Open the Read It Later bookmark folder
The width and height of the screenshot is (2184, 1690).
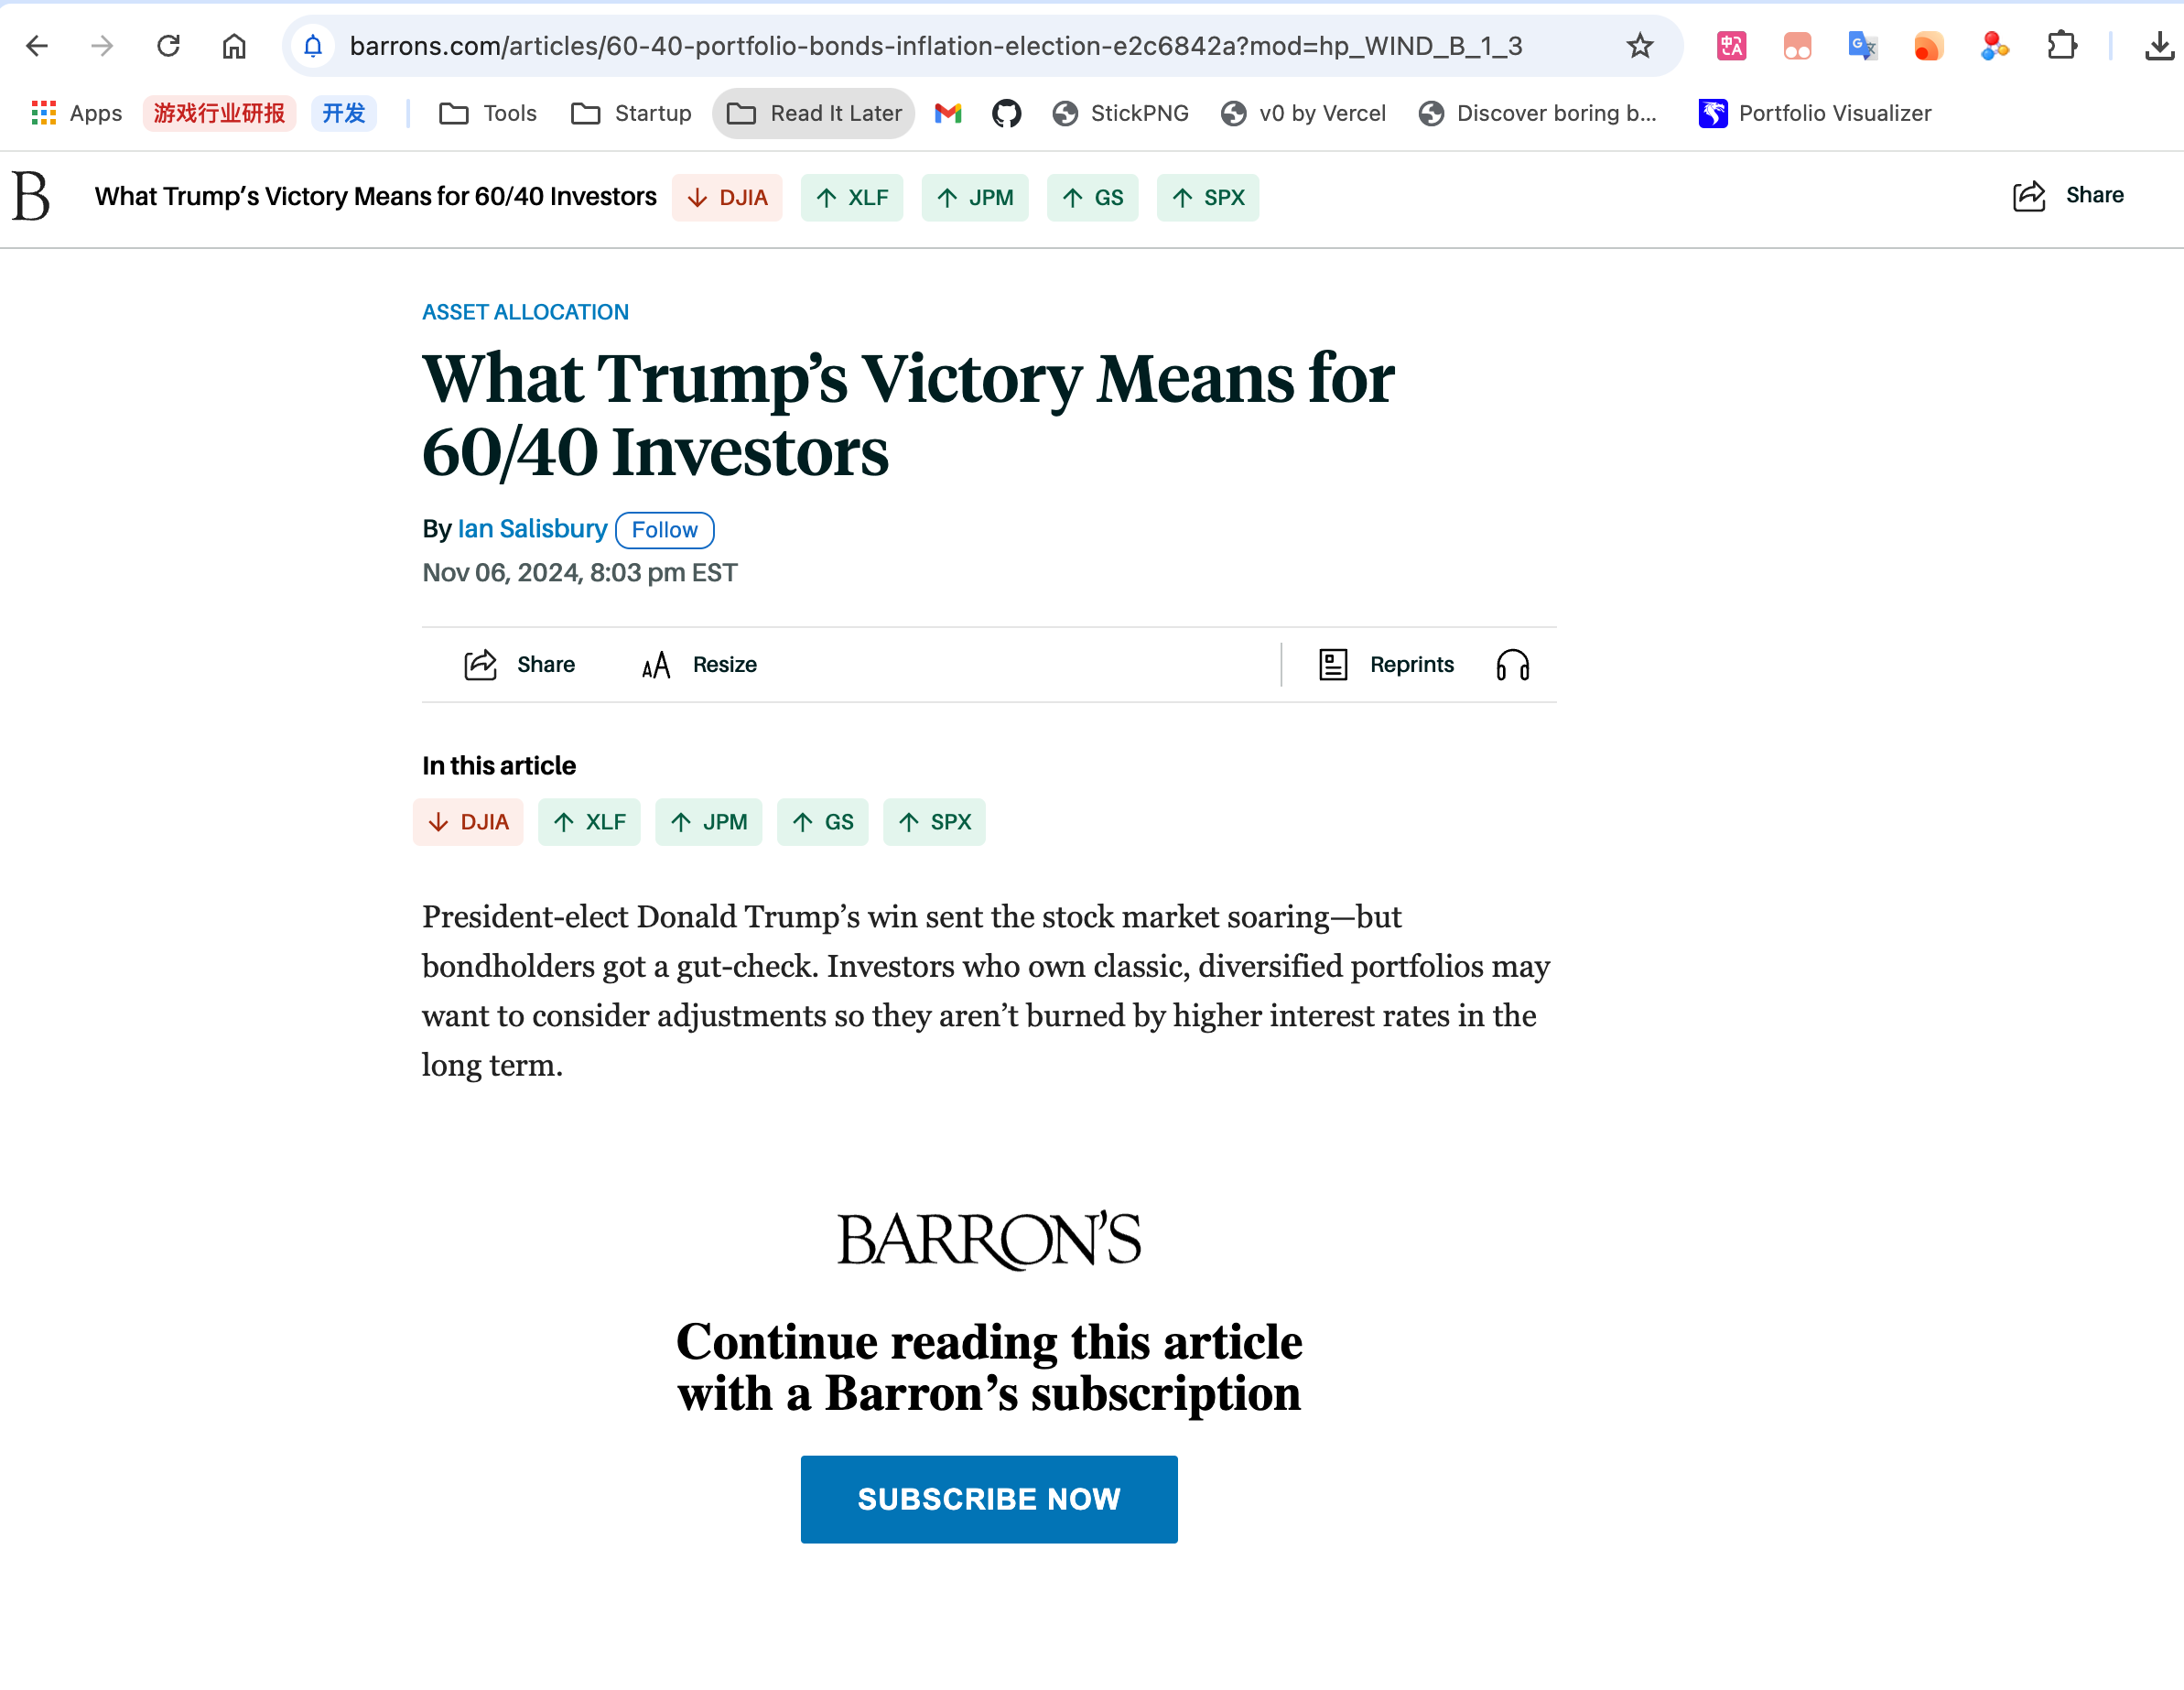tap(813, 113)
